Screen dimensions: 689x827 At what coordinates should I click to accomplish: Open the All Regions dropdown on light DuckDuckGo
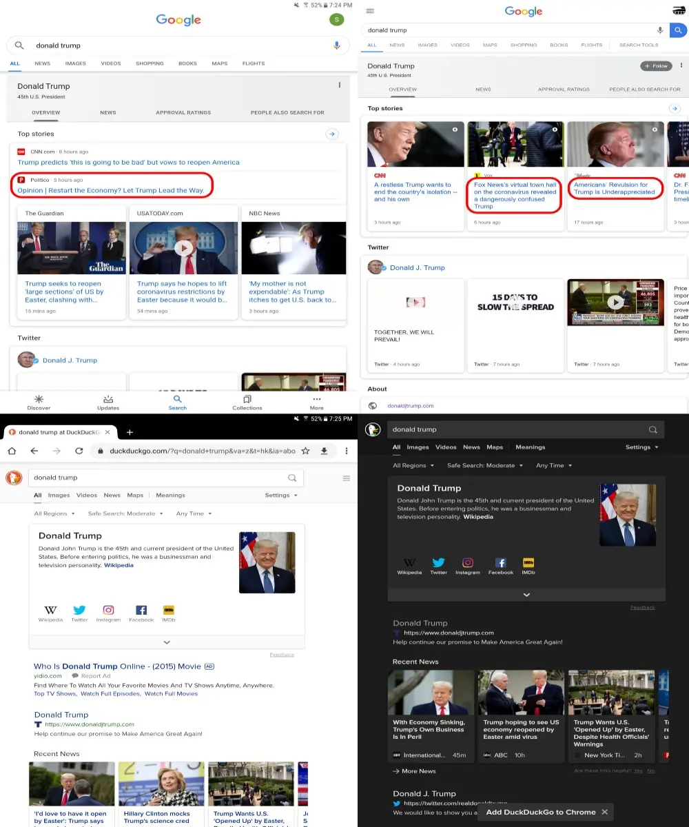(54, 513)
